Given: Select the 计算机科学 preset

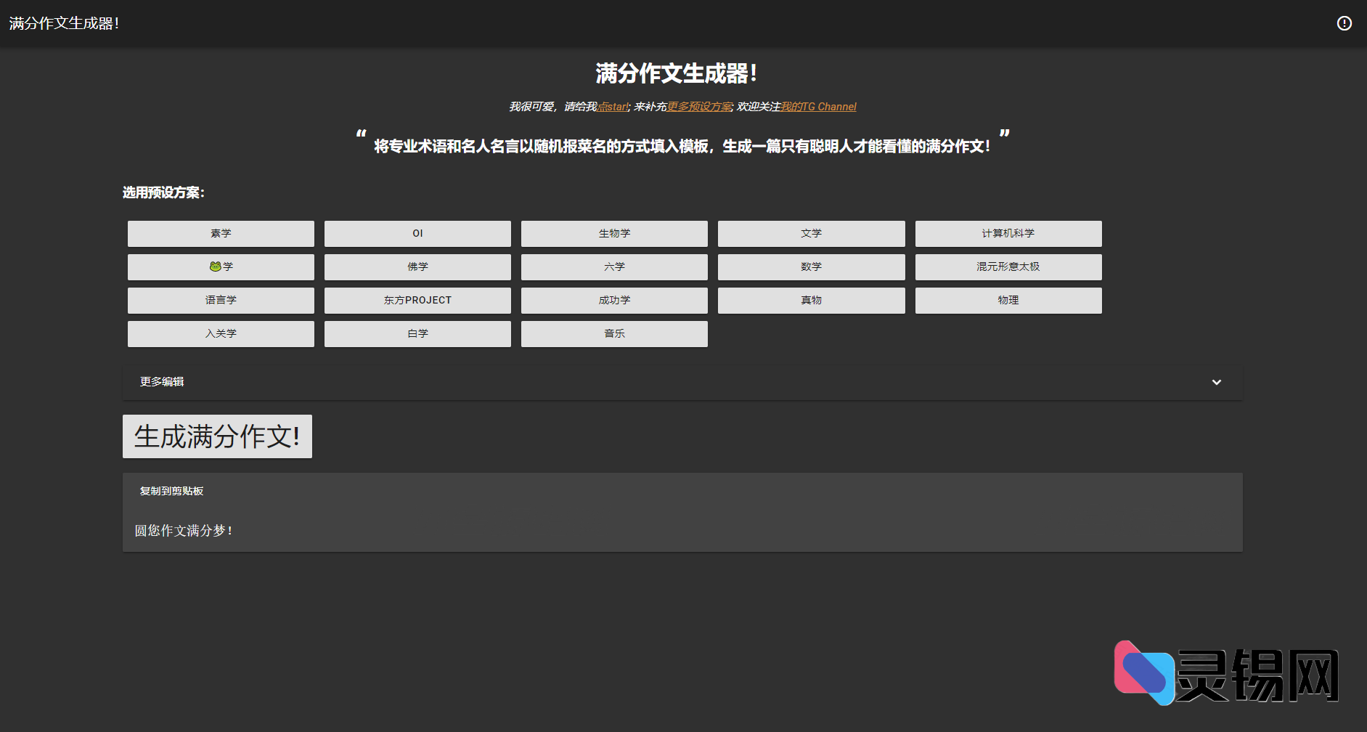Looking at the screenshot, I should (x=1008, y=233).
